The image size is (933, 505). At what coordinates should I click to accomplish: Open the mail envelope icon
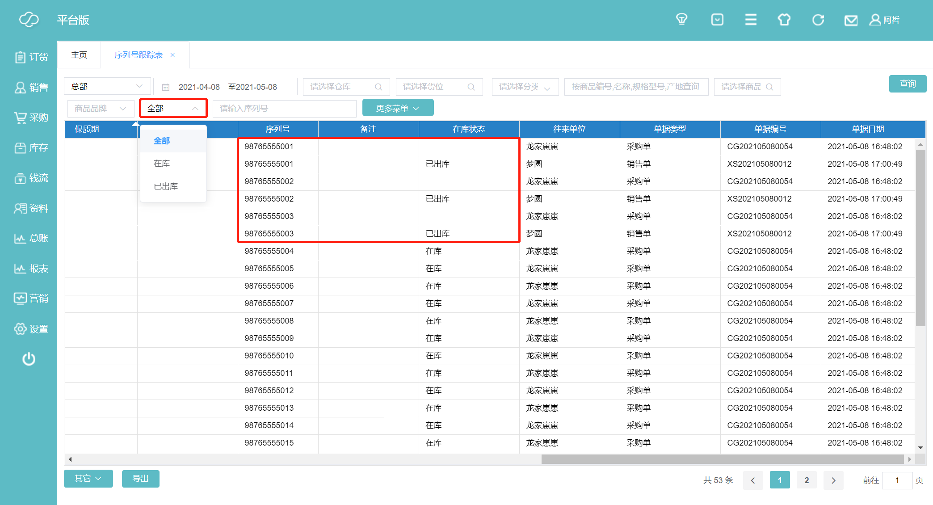(x=851, y=20)
